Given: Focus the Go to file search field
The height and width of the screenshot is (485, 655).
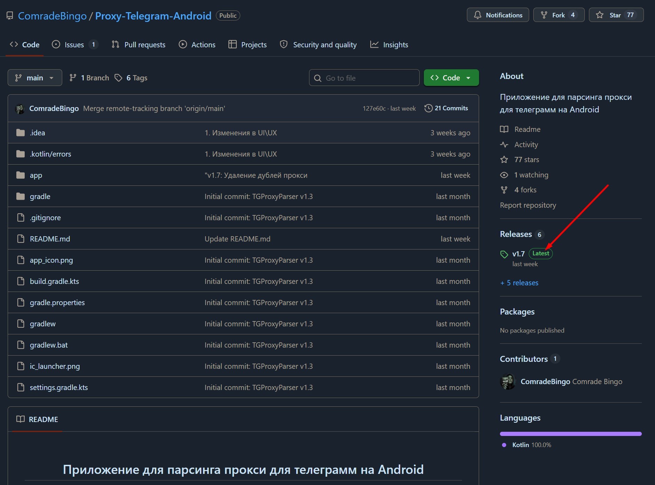Looking at the screenshot, I should point(364,78).
